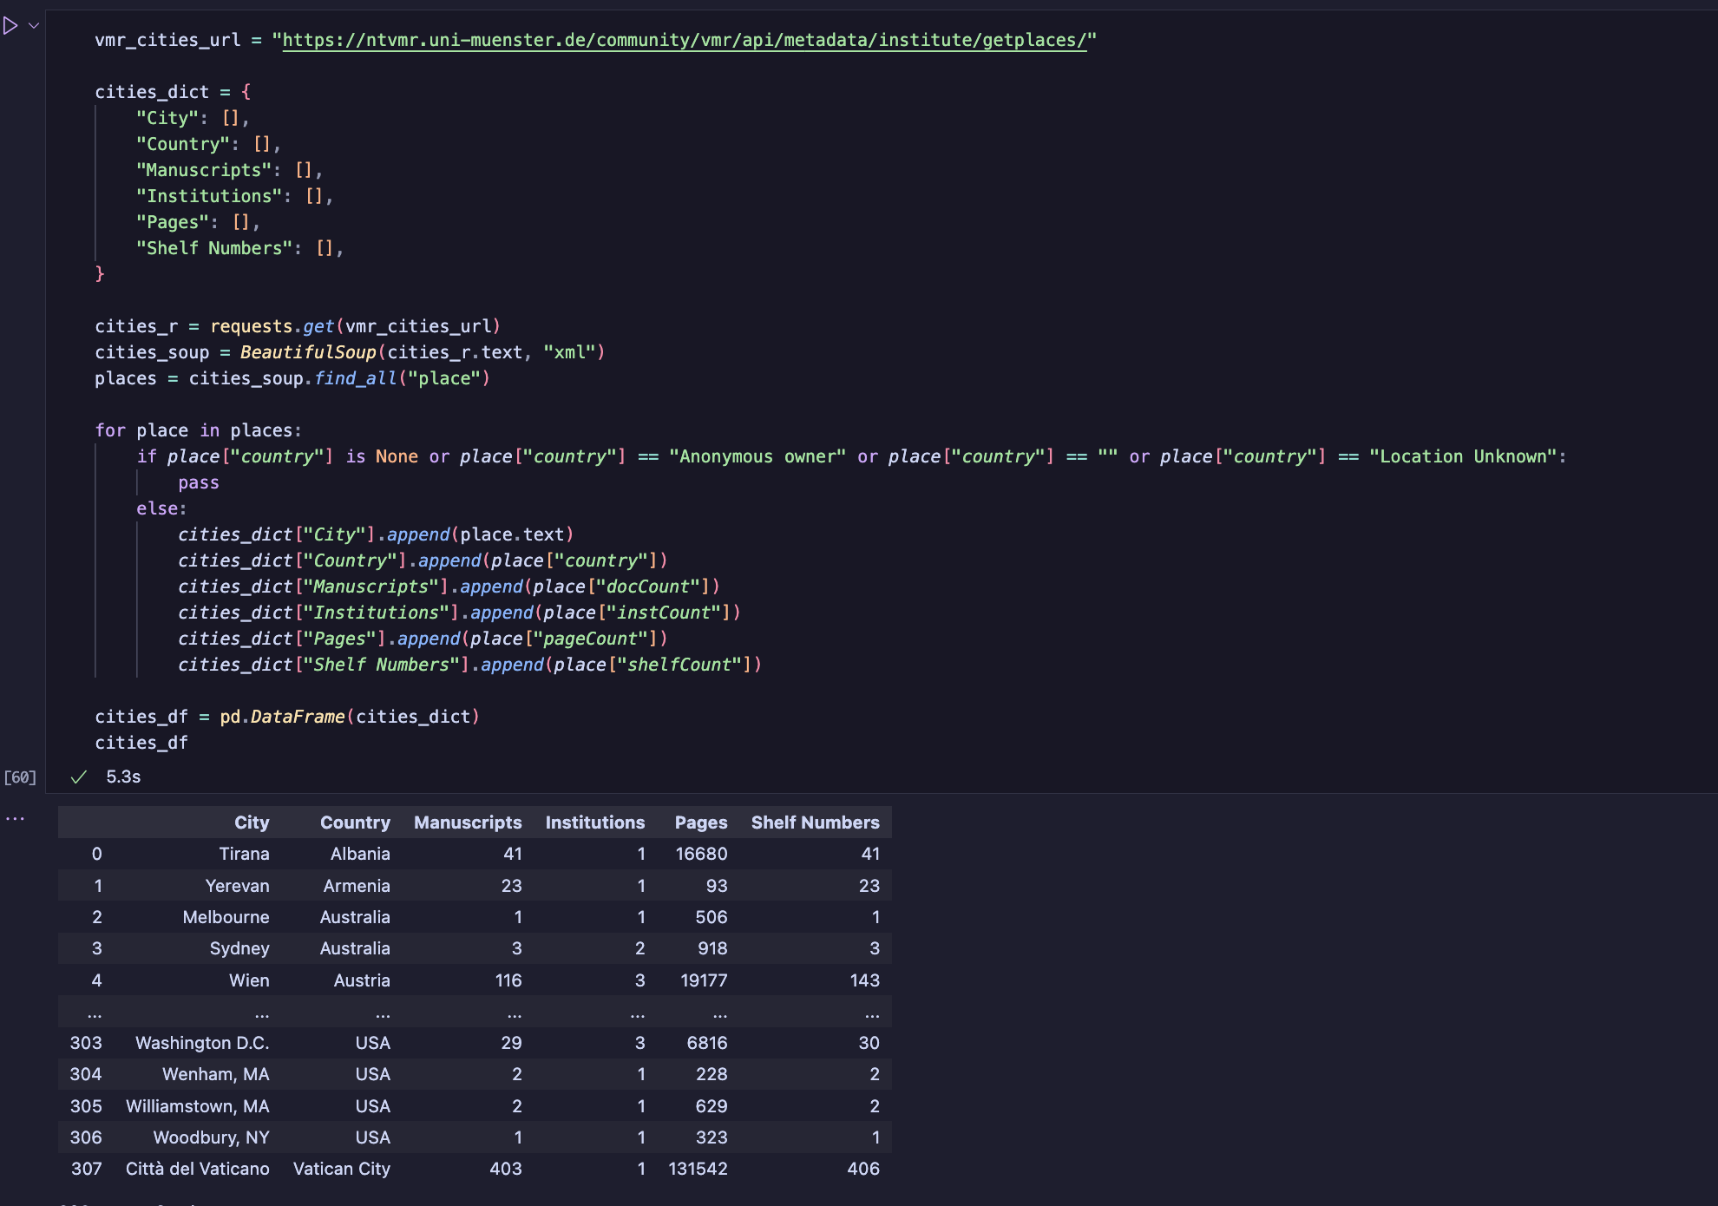Click the Pages column header
This screenshot has height=1206, width=1718.
click(x=701, y=823)
